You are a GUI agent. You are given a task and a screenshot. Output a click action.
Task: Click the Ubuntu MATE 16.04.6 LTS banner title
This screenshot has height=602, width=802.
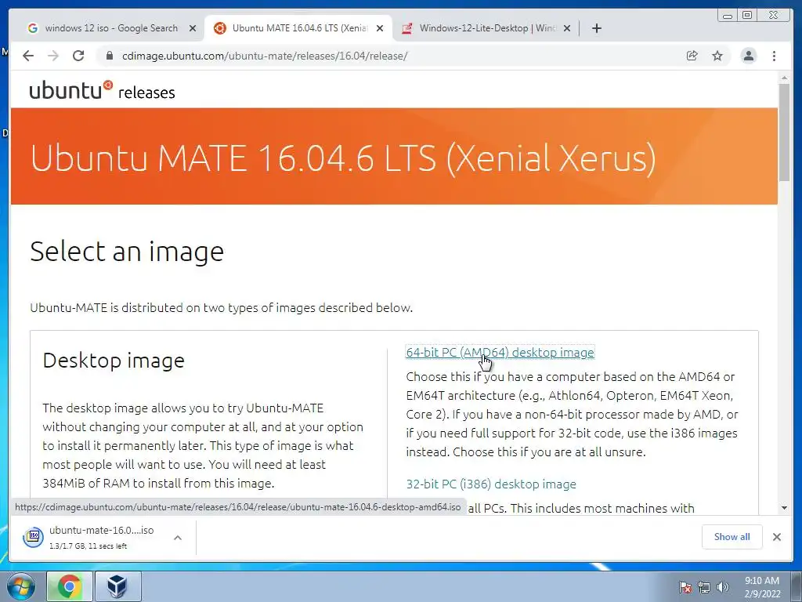(343, 158)
